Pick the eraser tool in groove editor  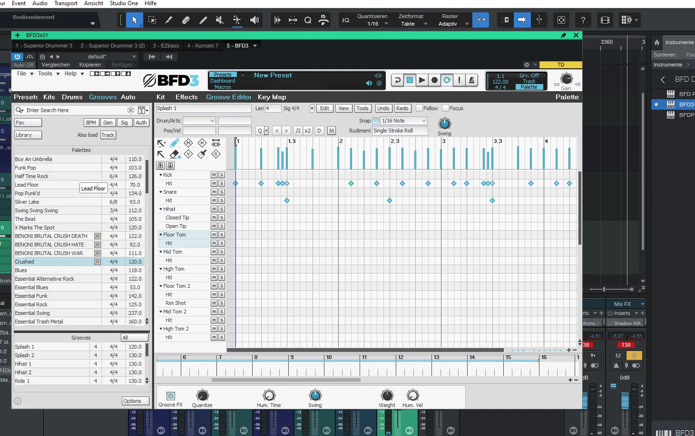click(x=175, y=154)
